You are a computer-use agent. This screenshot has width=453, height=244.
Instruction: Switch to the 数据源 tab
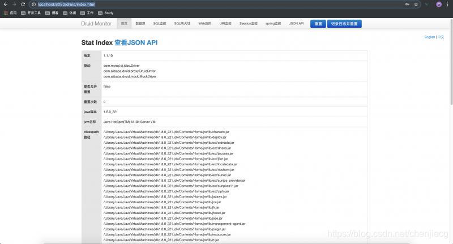point(140,23)
